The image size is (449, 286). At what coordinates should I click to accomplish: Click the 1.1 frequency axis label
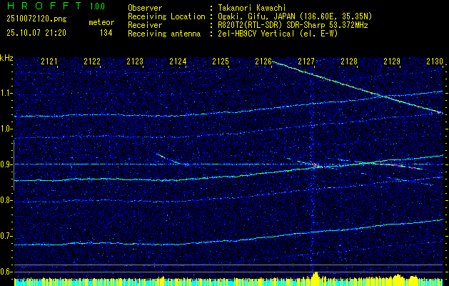click(x=6, y=93)
